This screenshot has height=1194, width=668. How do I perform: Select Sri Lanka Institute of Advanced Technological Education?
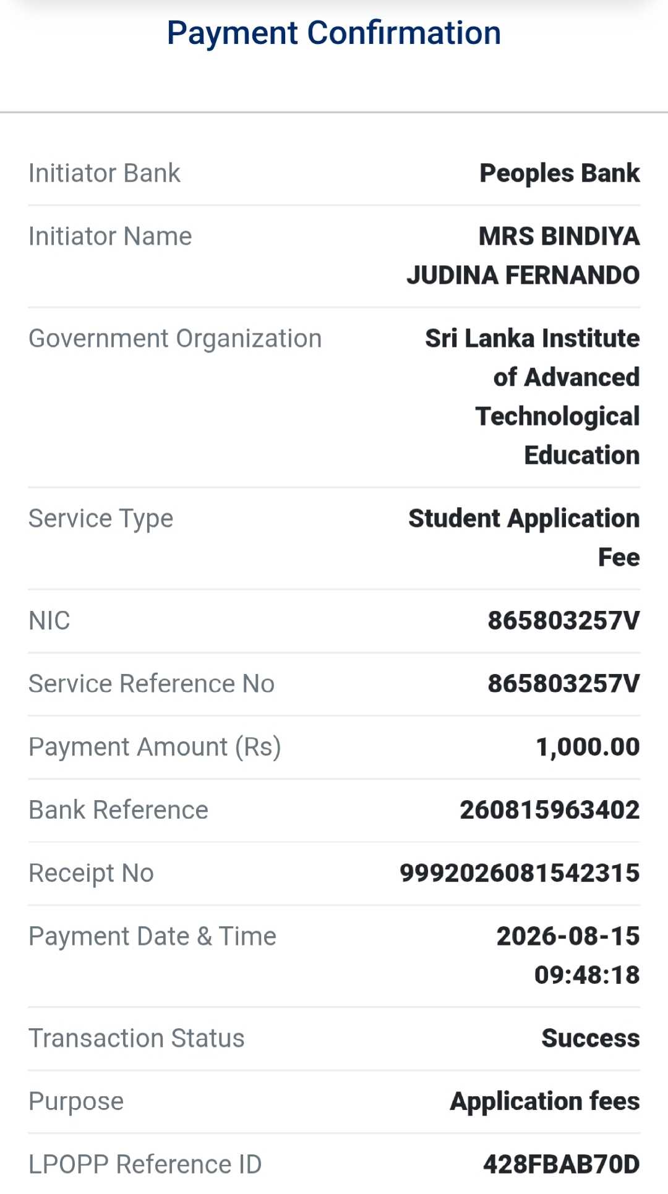click(533, 396)
